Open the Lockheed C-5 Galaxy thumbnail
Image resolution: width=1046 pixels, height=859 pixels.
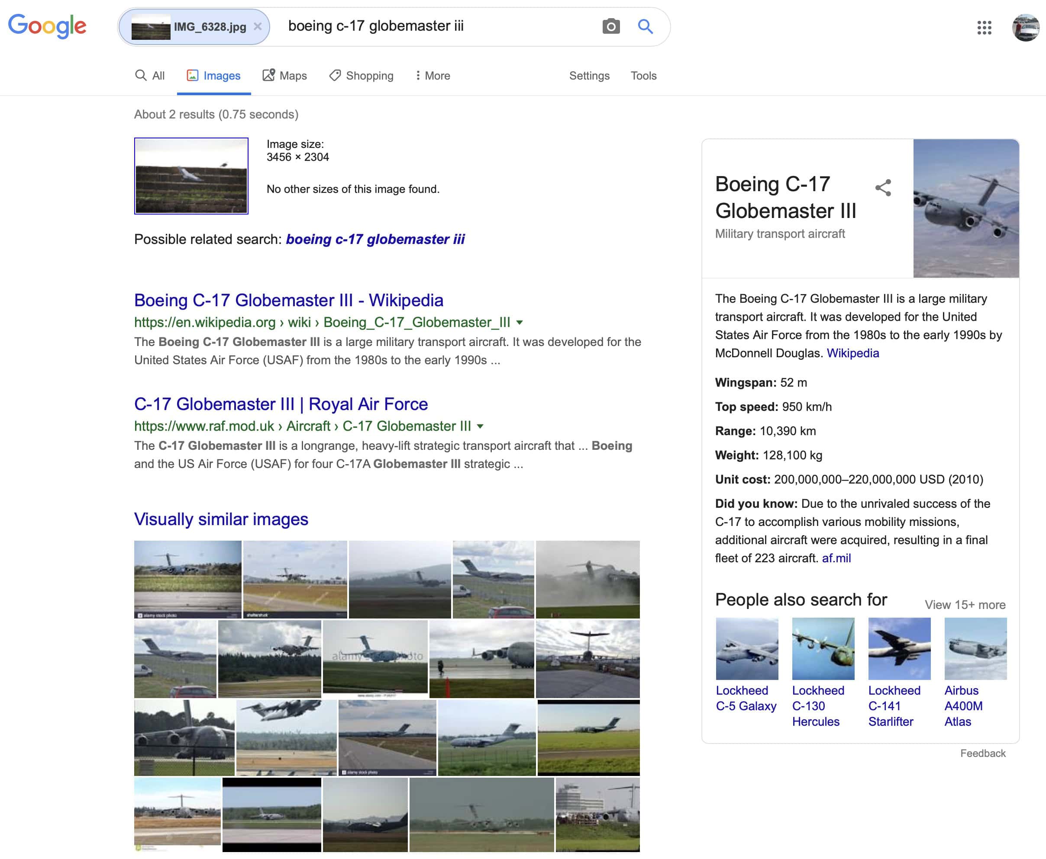(x=747, y=649)
